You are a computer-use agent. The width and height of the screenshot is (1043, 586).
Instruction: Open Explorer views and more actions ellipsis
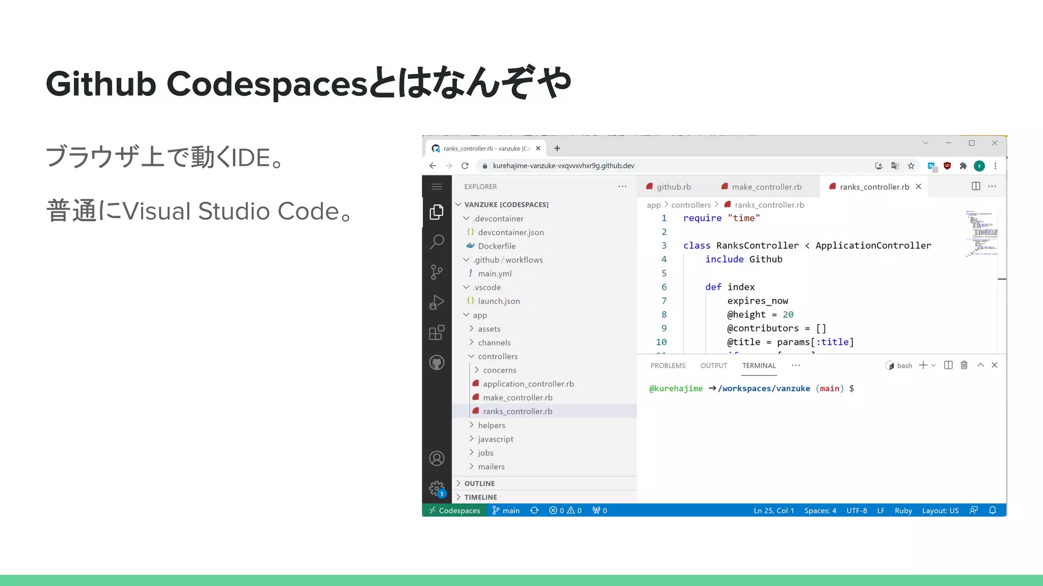pyautogui.click(x=622, y=186)
